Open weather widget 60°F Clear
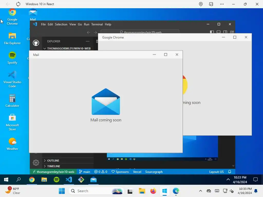The height and width of the screenshot is (197, 263). click(x=13, y=191)
